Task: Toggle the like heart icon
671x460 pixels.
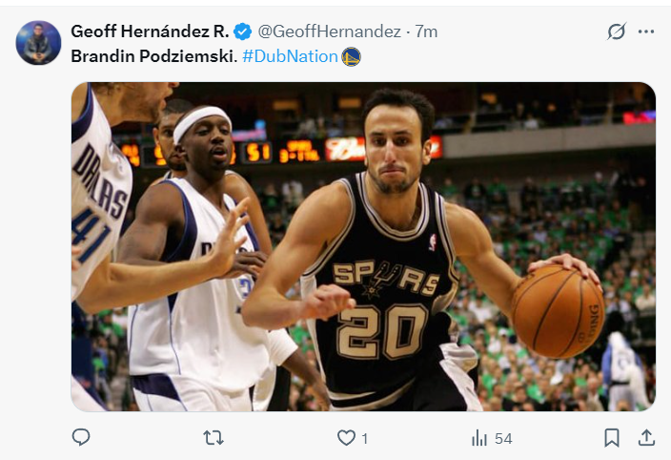Action: [x=346, y=438]
